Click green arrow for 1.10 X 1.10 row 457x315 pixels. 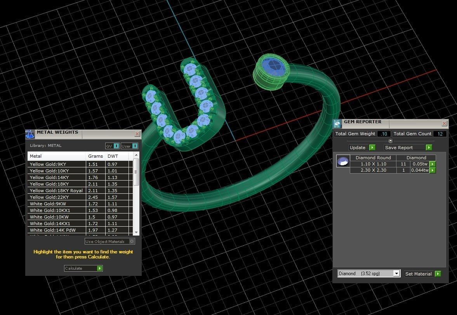tap(432, 164)
